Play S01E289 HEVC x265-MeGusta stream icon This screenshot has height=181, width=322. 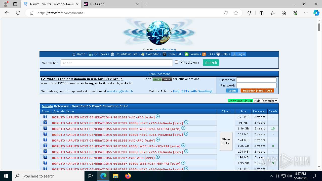coord(186,122)
